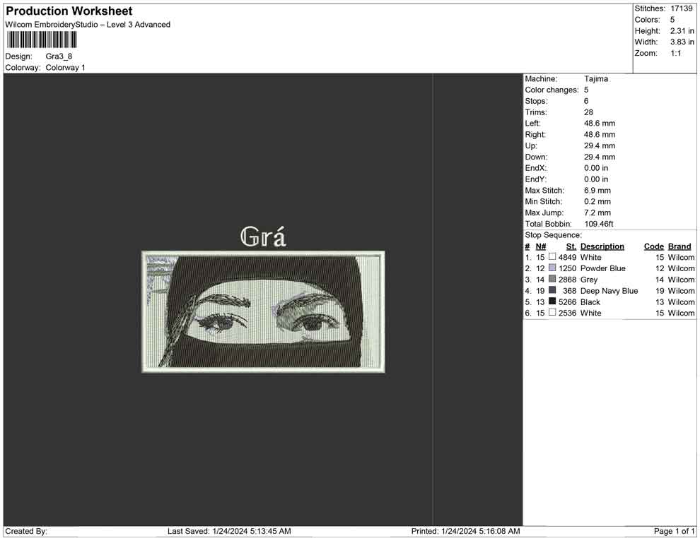Select the white swatch for stop 1

552,257
